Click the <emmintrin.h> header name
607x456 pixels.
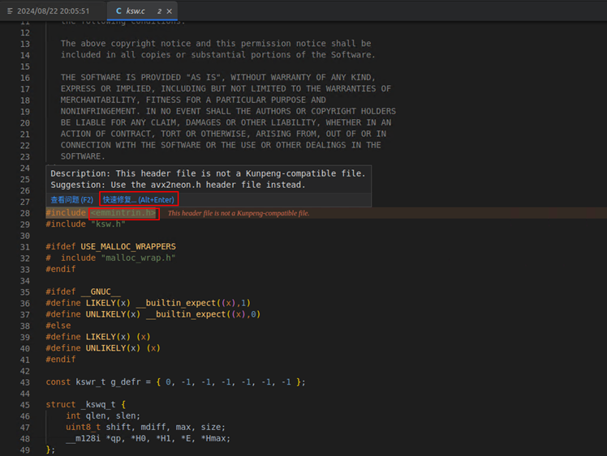pos(123,213)
